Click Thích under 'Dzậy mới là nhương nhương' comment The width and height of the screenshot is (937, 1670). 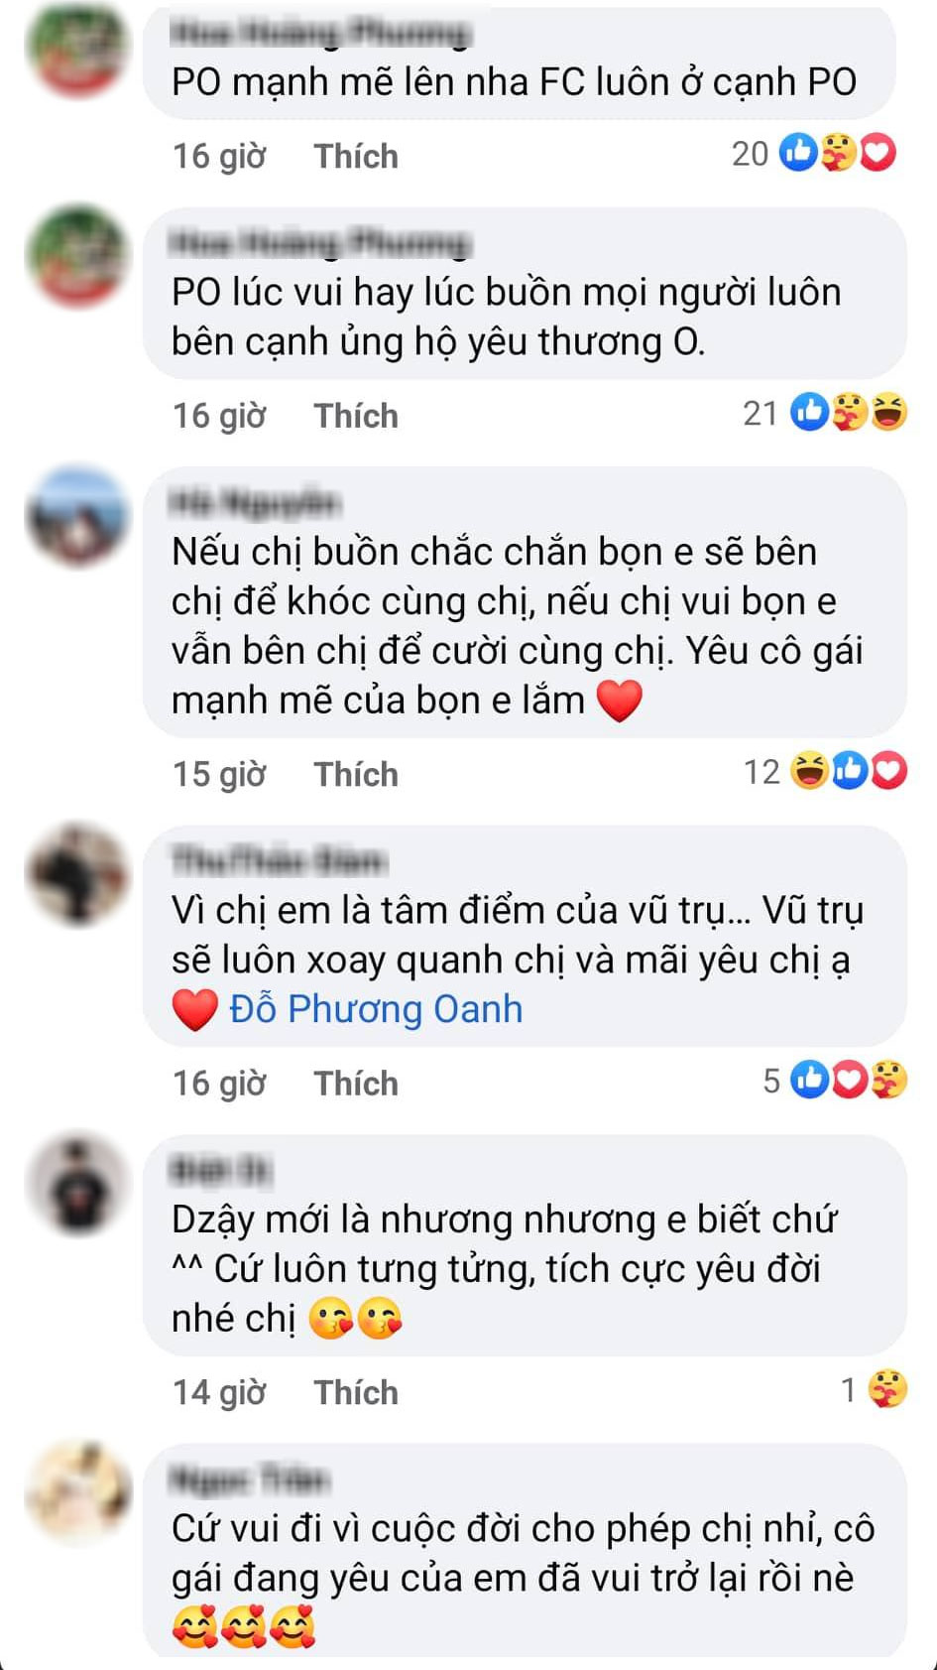tap(356, 1392)
